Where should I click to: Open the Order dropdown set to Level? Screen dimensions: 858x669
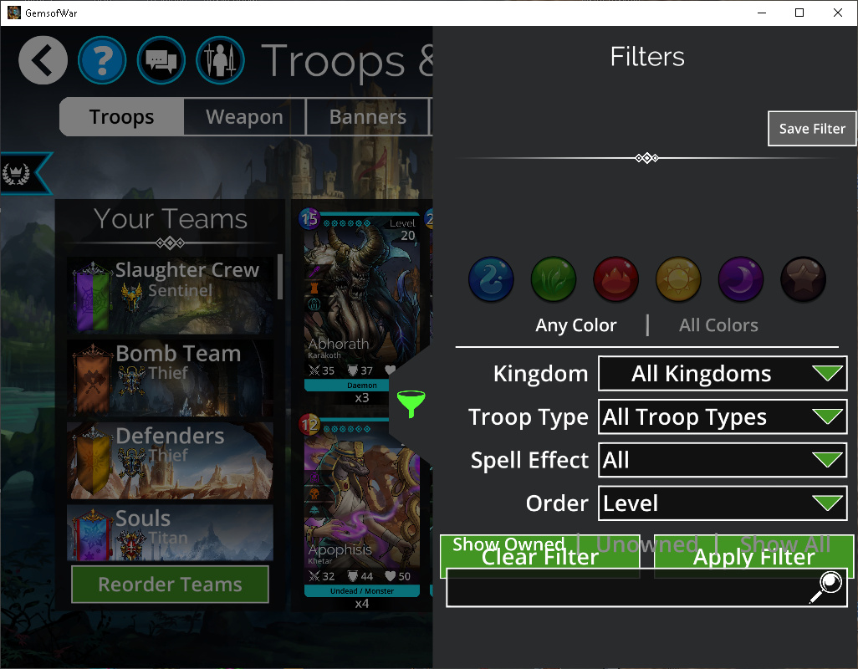click(723, 503)
